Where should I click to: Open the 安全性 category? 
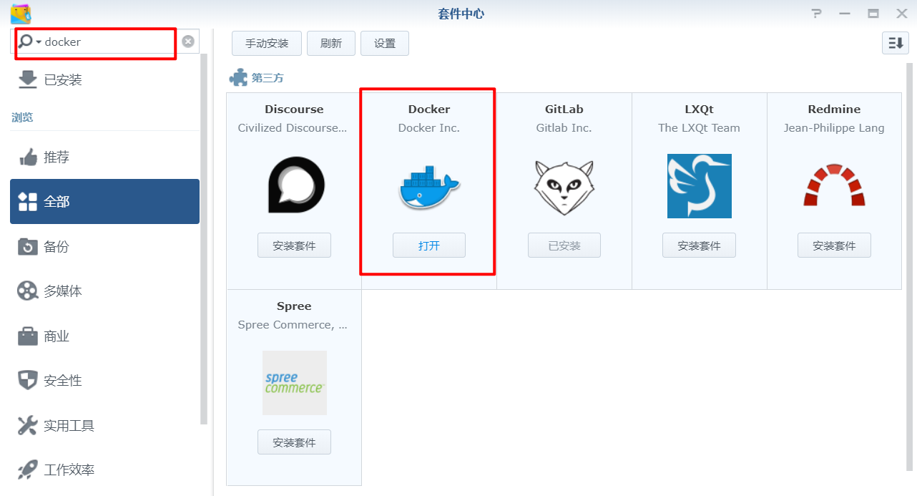(104, 381)
